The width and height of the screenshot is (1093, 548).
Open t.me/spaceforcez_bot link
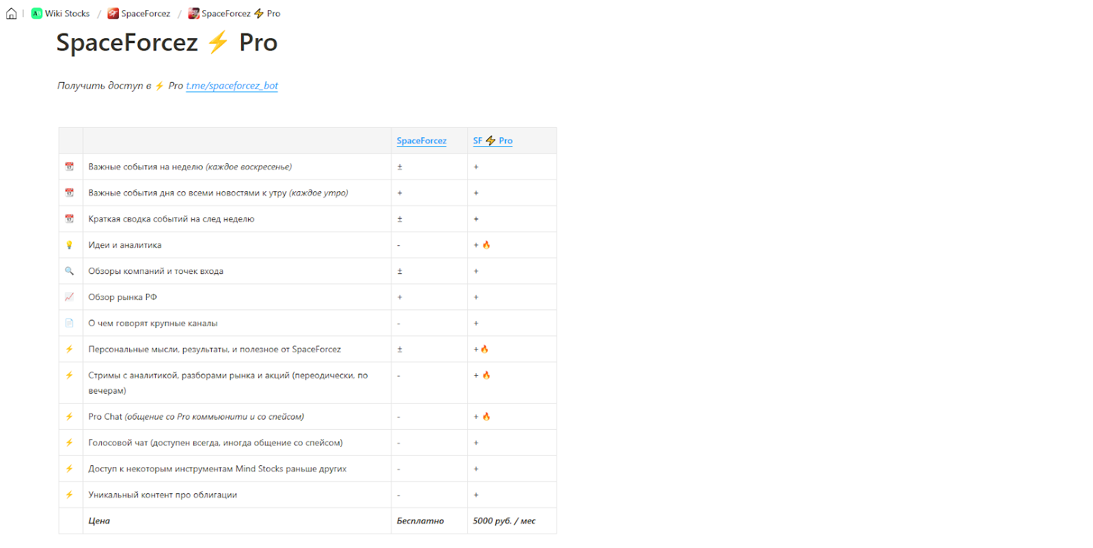[x=232, y=85]
